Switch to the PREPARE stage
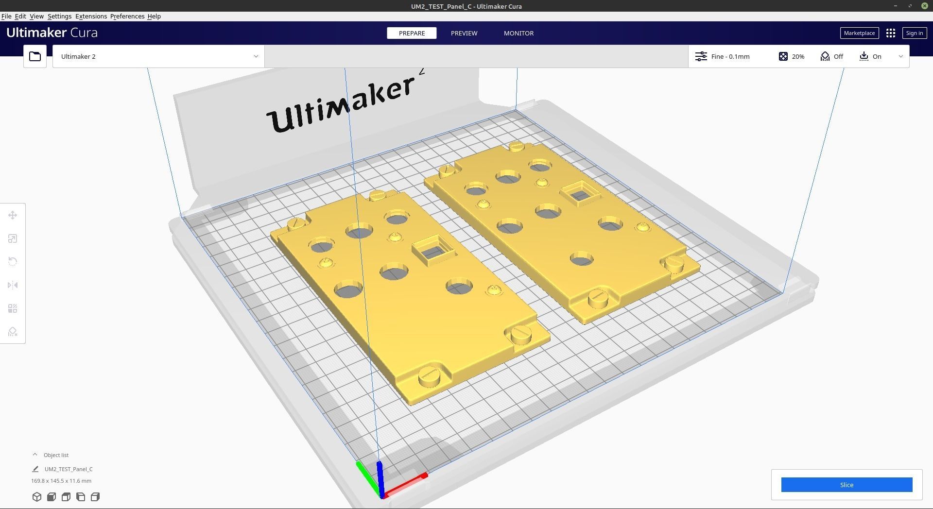This screenshot has width=933, height=509. point(412,33)
